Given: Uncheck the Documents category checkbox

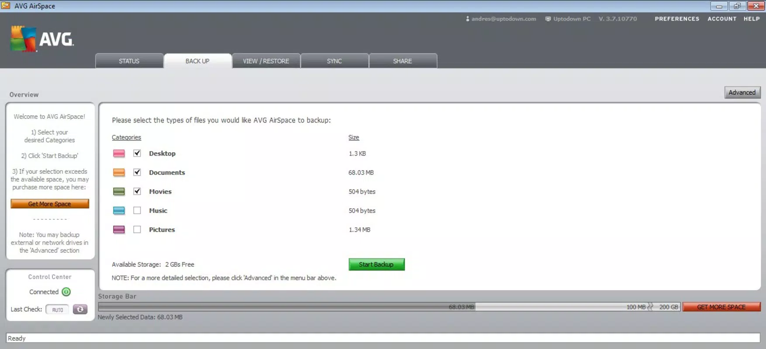Looking at the screenshot, I should coord(137,172).
